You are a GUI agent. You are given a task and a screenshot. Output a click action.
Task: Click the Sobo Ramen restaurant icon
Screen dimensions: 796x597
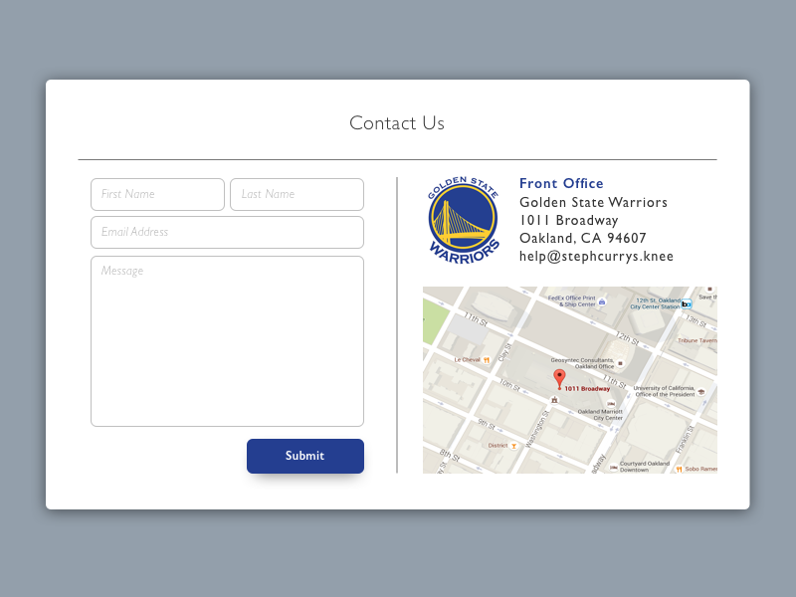679,468
